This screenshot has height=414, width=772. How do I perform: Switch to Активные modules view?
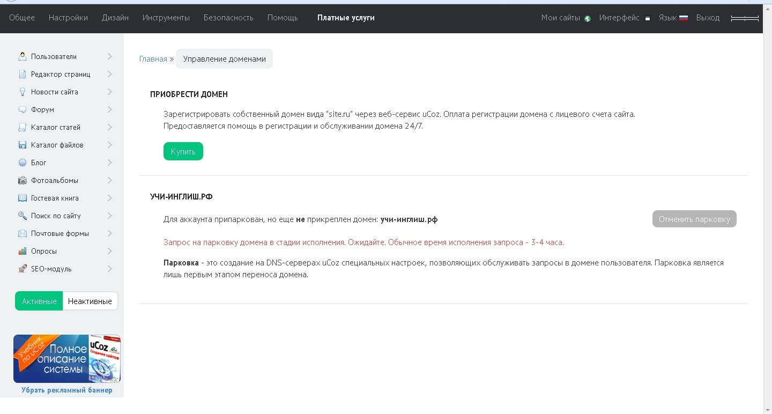(39, 301)
